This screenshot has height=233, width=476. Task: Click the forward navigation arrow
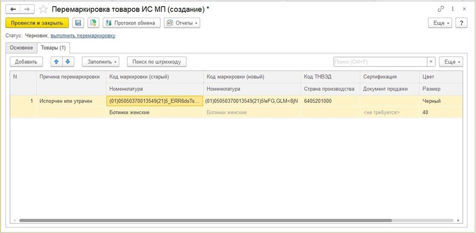[28, 9]
